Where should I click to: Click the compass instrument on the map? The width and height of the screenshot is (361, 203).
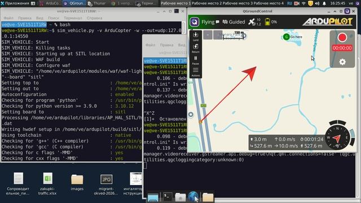point(337,138)
